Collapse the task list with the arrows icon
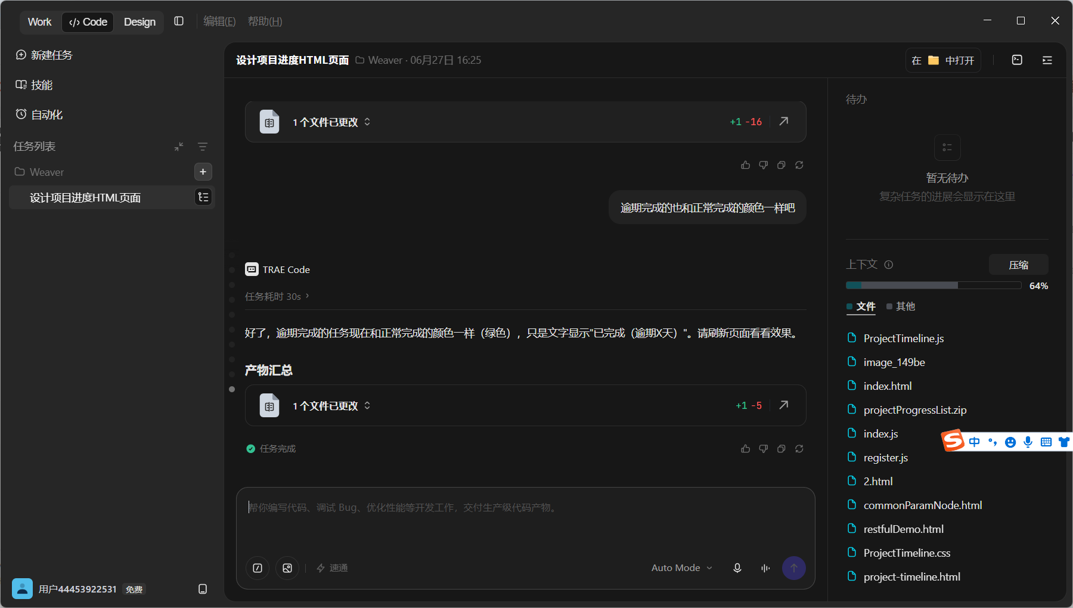Viewport: 1073px width, 608px height. pos(179,147)
